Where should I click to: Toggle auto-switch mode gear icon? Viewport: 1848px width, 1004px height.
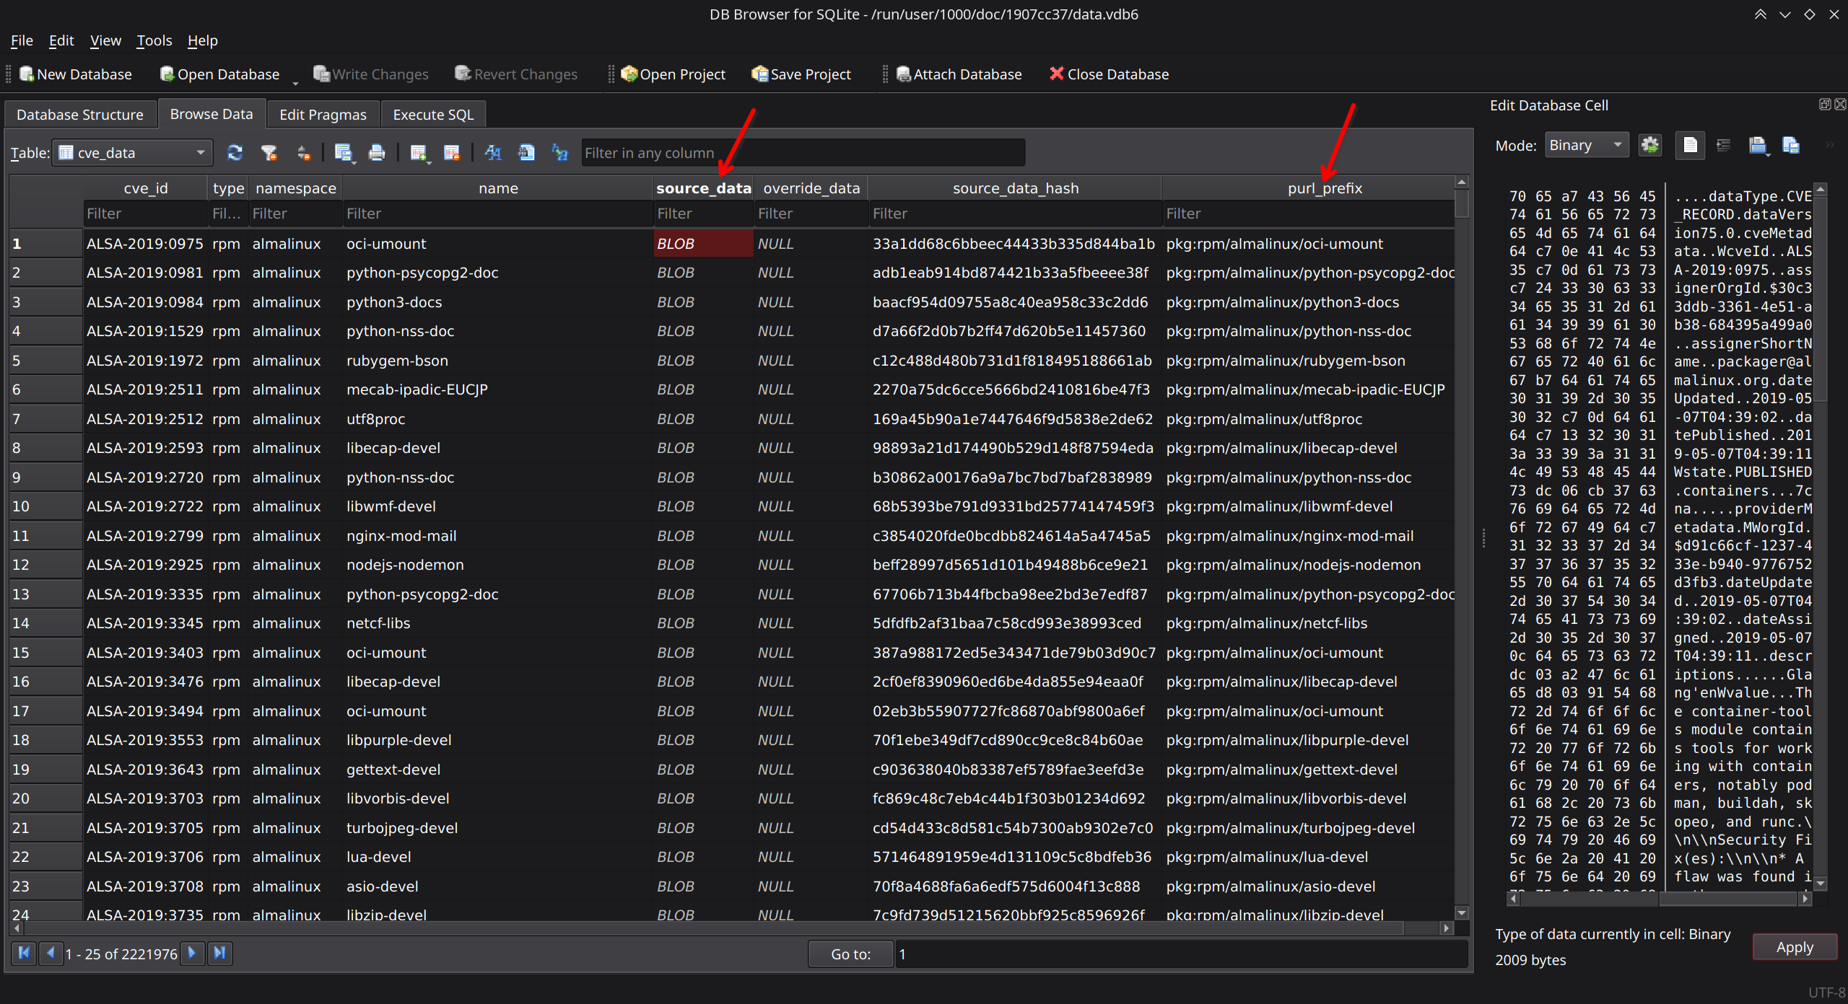(1649, 146)
